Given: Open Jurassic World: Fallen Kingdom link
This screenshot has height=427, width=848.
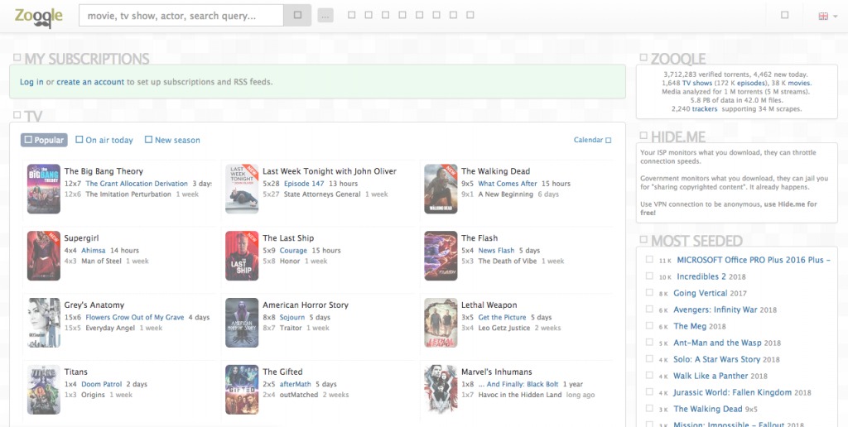Looking at the screenshot, I should [x=732, y=393].
